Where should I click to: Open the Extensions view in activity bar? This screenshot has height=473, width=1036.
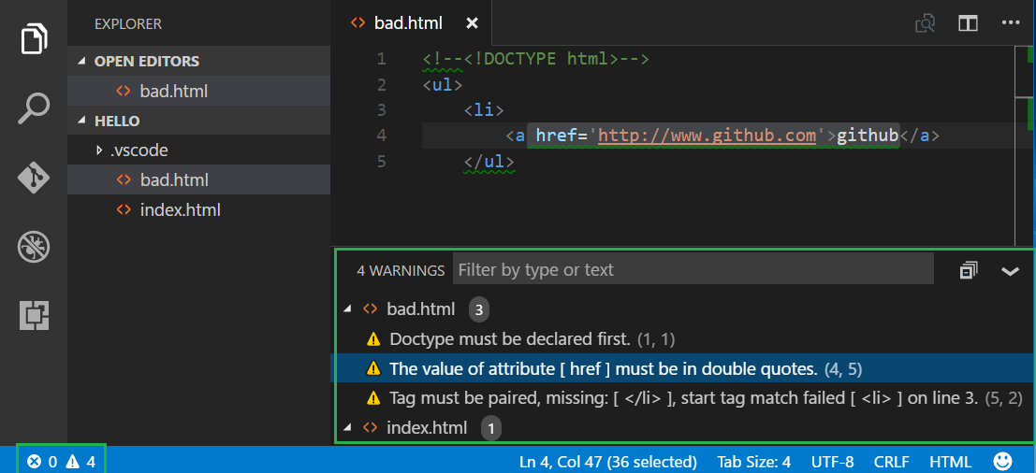pos(34,315)
